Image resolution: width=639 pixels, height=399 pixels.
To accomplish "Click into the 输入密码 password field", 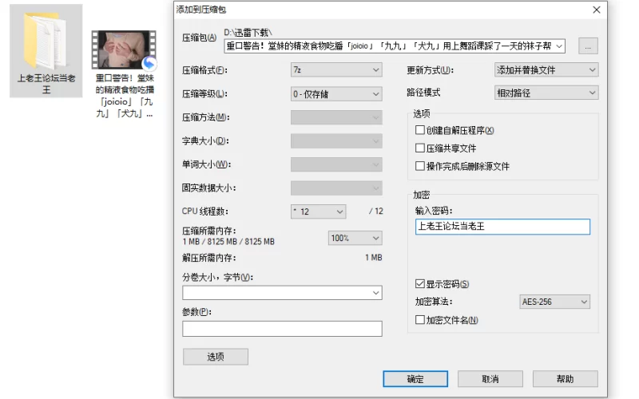I will tap(502, 227).
